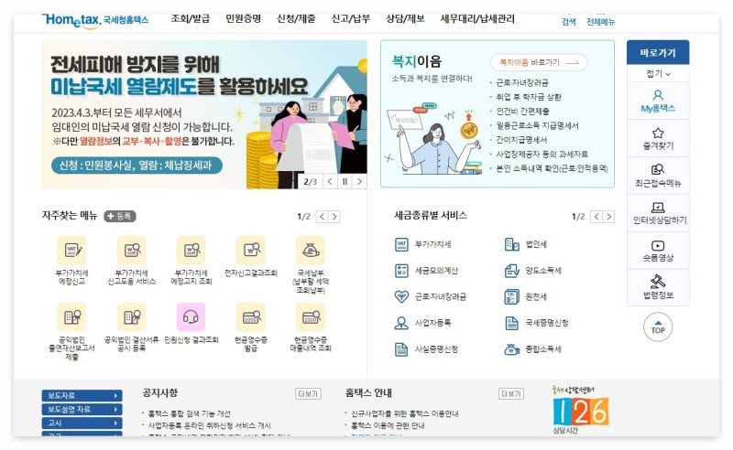Go to next 자주찾는 메뉴 page

[334, 217]
